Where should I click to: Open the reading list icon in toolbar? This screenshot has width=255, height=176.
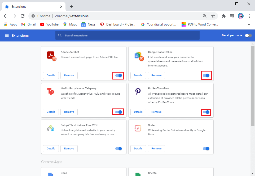[x=232, y=16]
